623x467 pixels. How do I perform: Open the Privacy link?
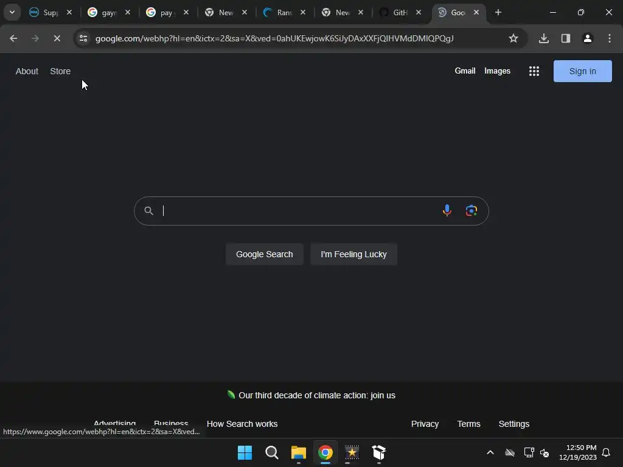(425, 424)
